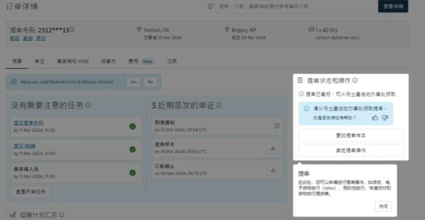The image size is (425, 220).
Task: Click the green checkmark on 提交 VGM task
Action: [x=133, y=150]
